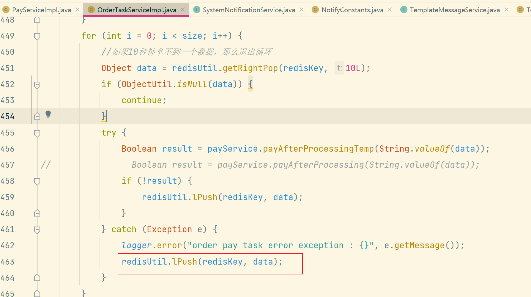Click the class icon on PayServiceImpl.java tab
Image resolution: width=531 pixels, height=297 pixels.
point(6,10)
